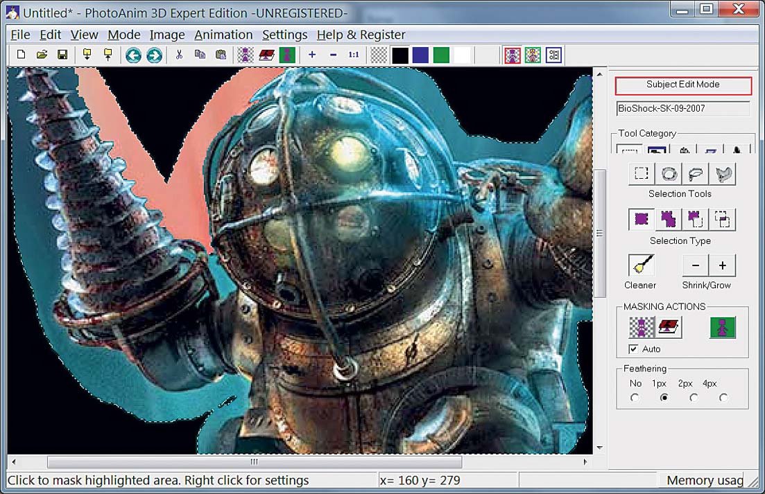Choose the subtract-from-selection type
765x494 pixels.
click(x=695, y=220)
